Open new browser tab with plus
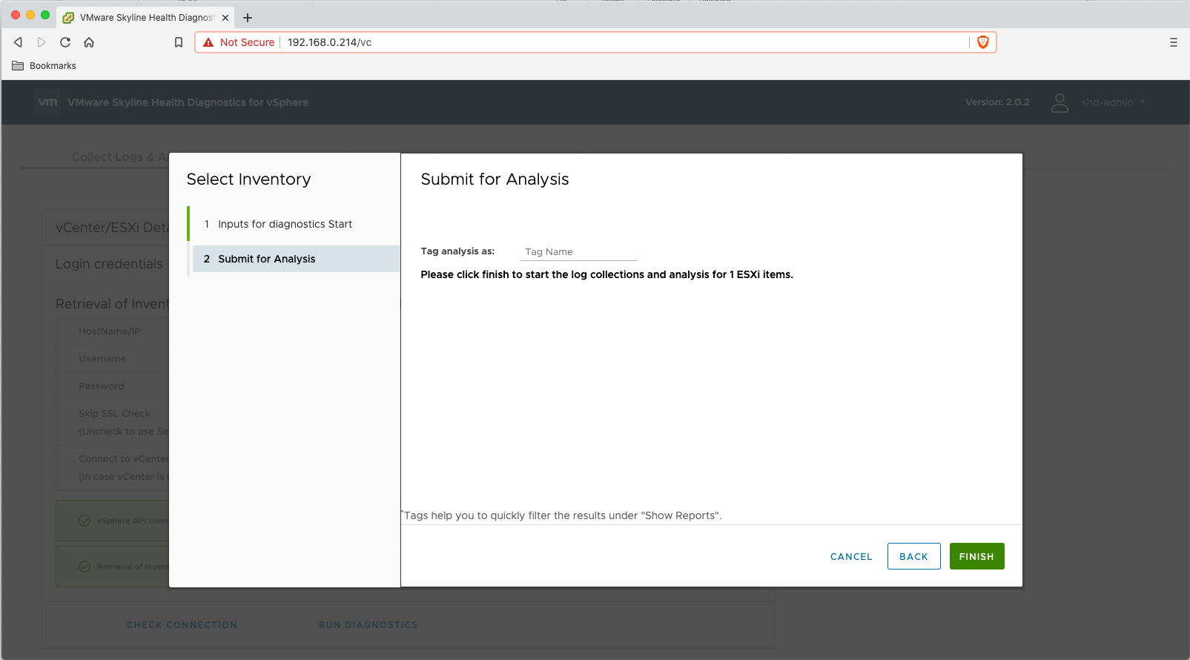Screen dimensions: 1190x660 tap(248, 18)
